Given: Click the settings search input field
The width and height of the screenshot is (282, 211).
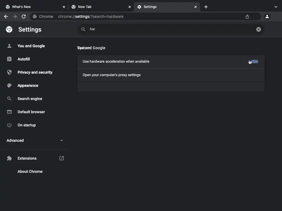Looking at the screenshot, I should 171,29.
